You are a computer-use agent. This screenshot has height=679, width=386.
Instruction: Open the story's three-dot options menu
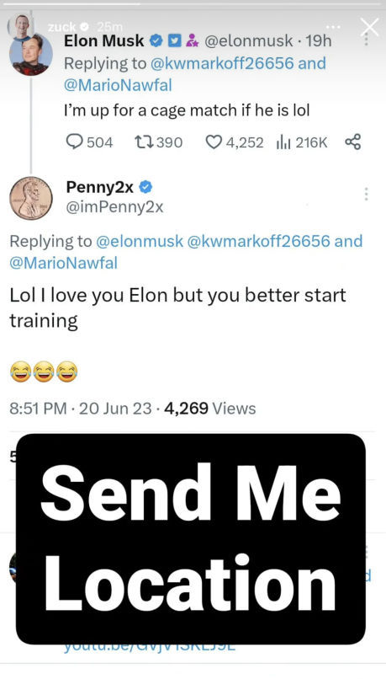click(x=333, y=27)
